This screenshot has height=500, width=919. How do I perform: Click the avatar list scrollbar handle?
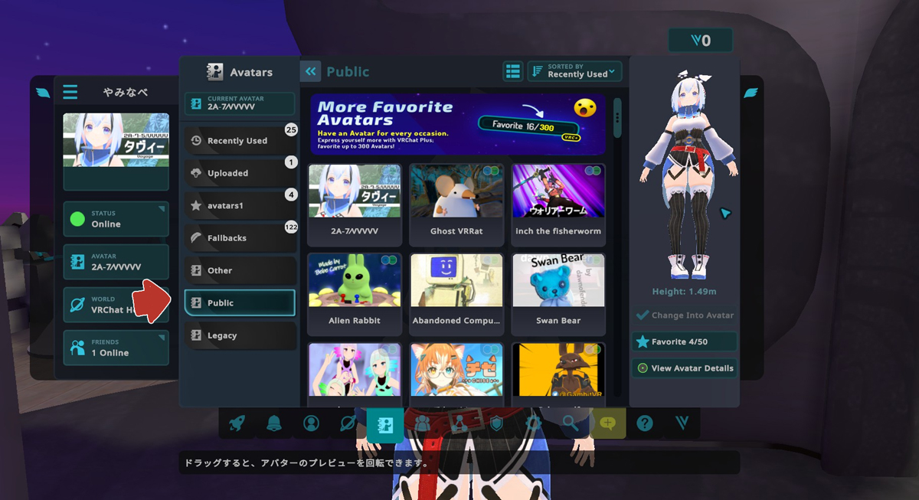click(617, 119)
